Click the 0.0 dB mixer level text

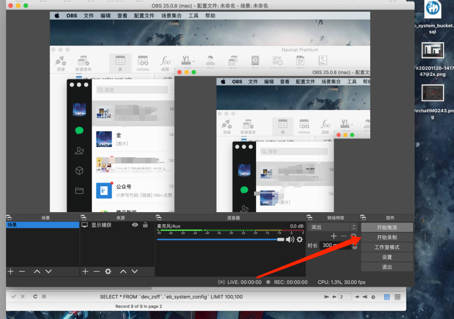[x=296, y=226]
